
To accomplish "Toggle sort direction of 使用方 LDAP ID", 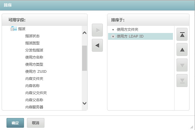I will pyautogui.click(x=113, y=37).
